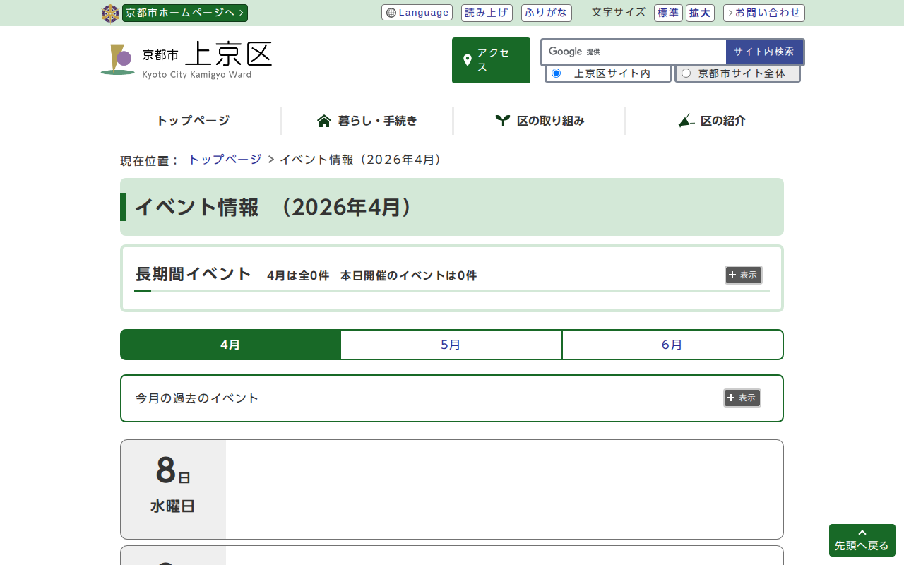The width and height of the screenshot is (904, 565).
Task: Select 上京区サイト内 search scope radio
Action: point(556,73)
